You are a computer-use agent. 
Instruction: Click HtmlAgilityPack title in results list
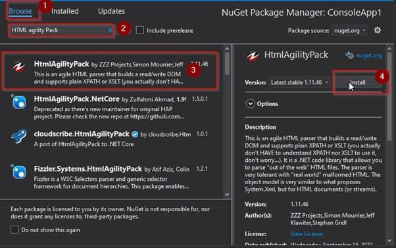pyautogui.click(x=61, y=64)
